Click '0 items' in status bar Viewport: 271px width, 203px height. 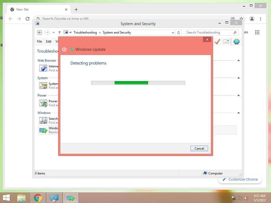tap(40, 173)
